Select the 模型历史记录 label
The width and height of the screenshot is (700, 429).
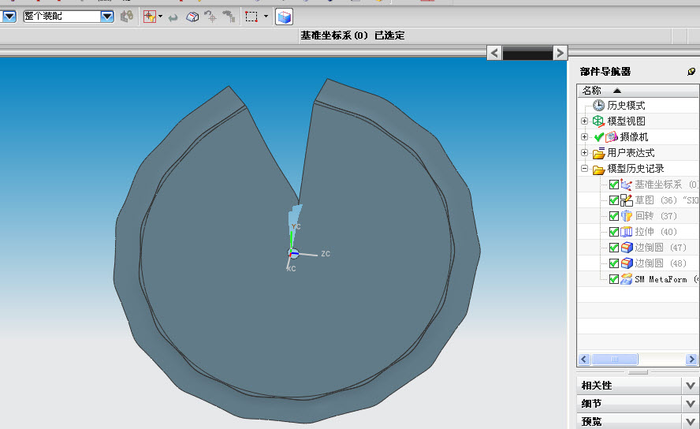click(x=635, y=168)
